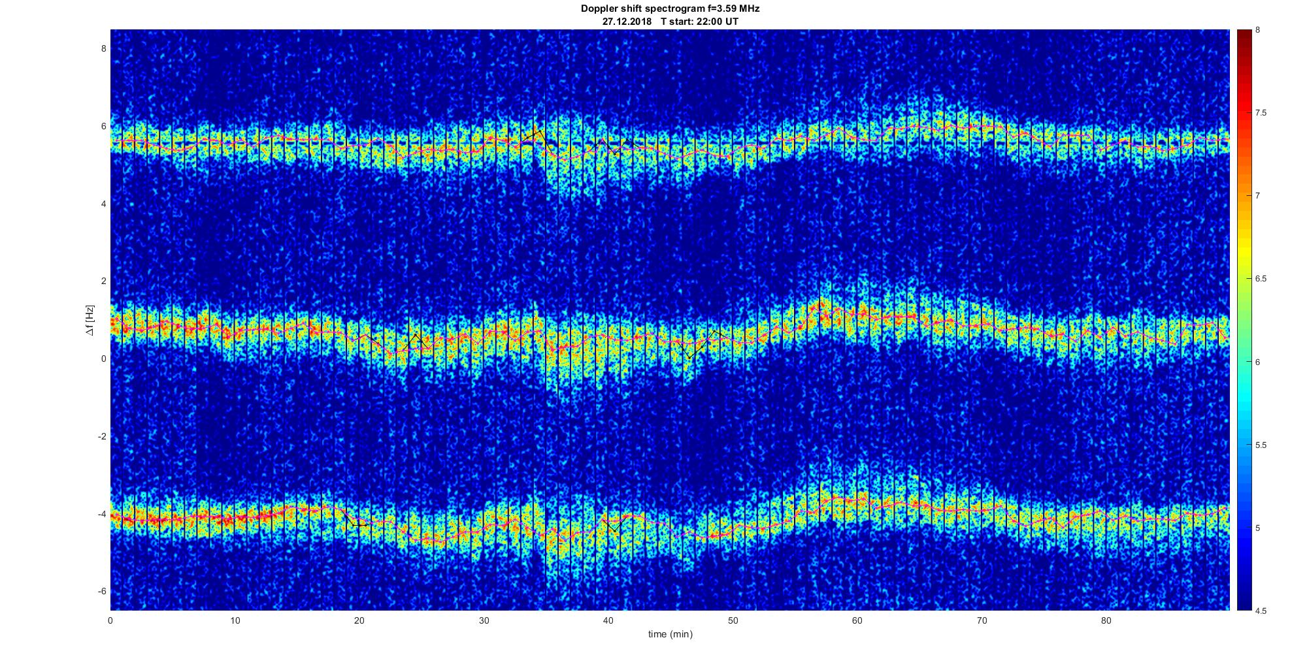Click the x-axis tick label 60
This screenshot has width=1307, height=655.
[857, 620]
